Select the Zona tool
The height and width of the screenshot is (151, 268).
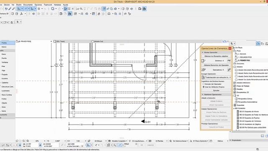click(x=8, y=107)
